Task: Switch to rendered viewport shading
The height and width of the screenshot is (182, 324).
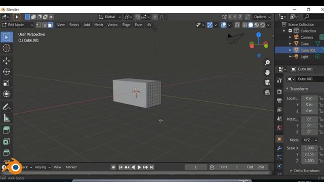Action: (262, 25)
